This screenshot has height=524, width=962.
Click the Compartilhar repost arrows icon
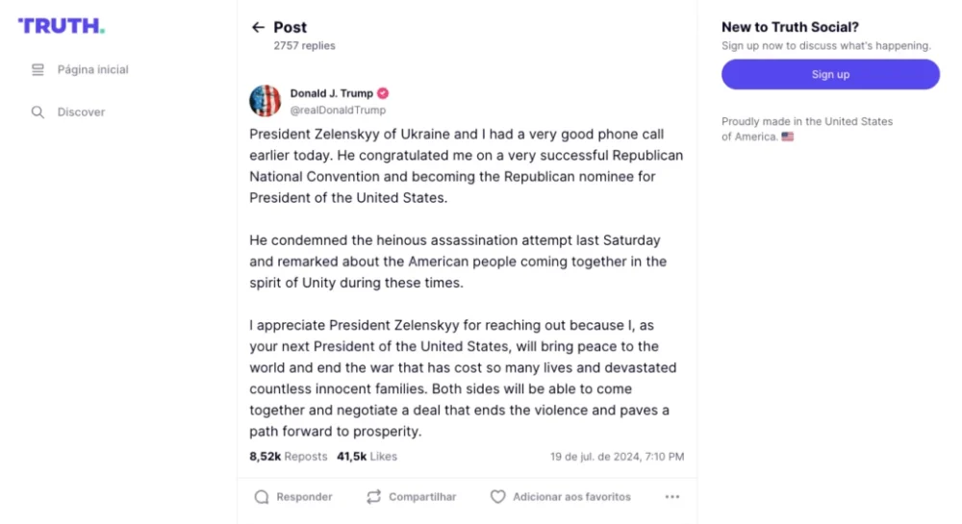(374, 497)
